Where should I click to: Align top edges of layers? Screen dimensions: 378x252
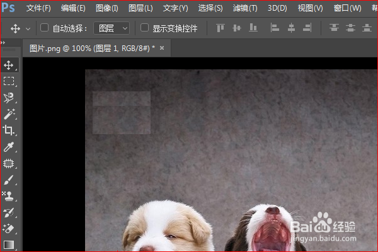coord(220,28)
